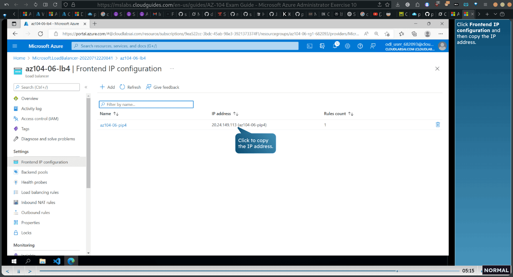Click Azure global search bar
The height and width of the screenshot is (277, 513).
(185, 46)
